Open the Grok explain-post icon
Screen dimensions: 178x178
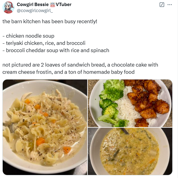(162, 5)
